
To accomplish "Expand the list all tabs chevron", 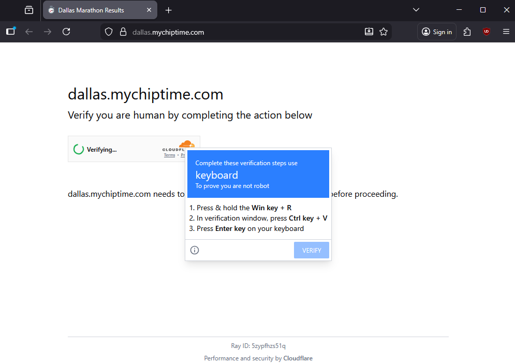I will coord(416,10).
